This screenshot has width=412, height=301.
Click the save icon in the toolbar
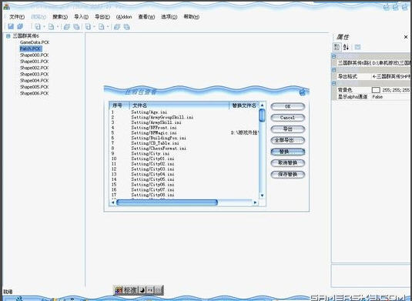coord(11,26)
